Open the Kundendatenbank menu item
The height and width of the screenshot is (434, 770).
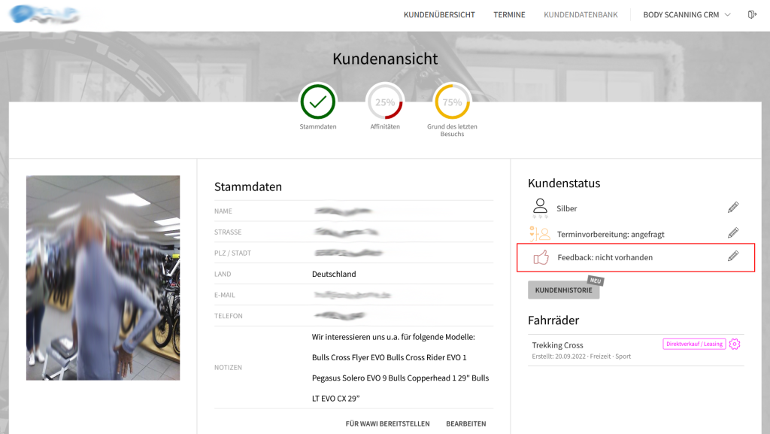[581, 15]
